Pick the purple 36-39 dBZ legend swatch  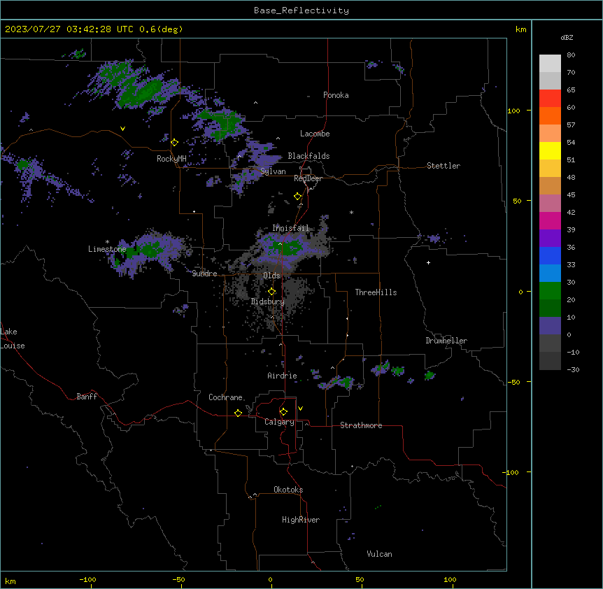pyautogui.click(x=550, y=238)
